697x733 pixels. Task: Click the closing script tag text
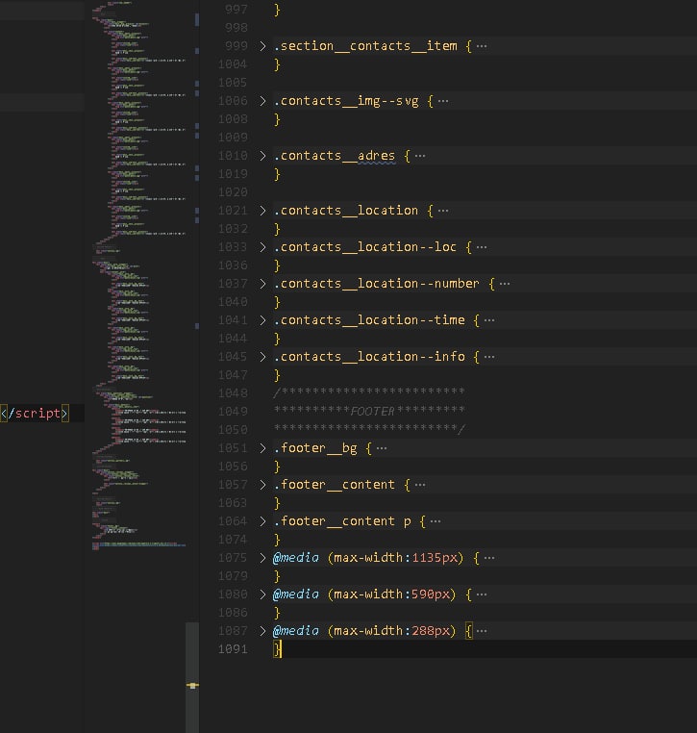pos(35,414)
